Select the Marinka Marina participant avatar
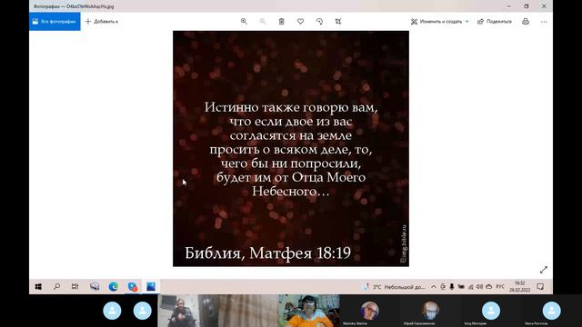The image size is (582, 327). coord(370,311)
